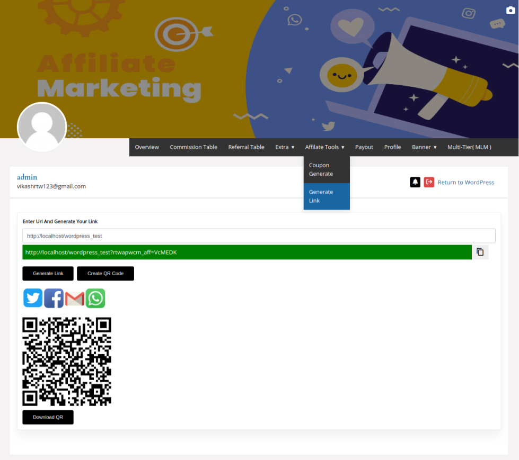Click the admin username link
519x460 pixels.
click(x=27, y=177)
